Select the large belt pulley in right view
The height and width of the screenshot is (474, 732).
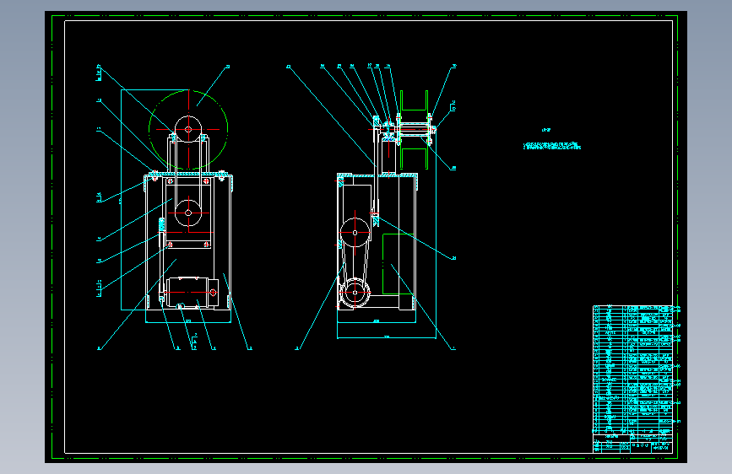pyautogui.click(x=355, y=232)
